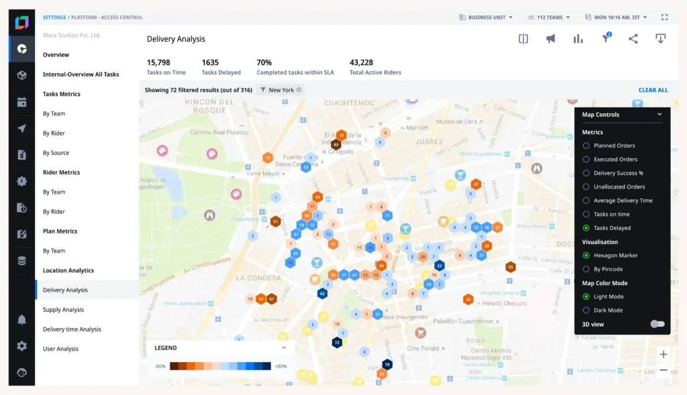The width and height of the screenshot is (687, 395).
Task: Open the bar chart view icon
Action: (x=578, y=39)
